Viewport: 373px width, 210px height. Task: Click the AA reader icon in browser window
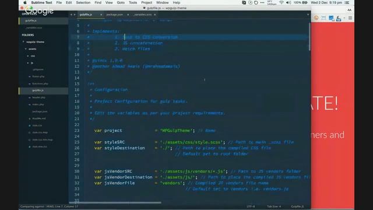(349, 10)
